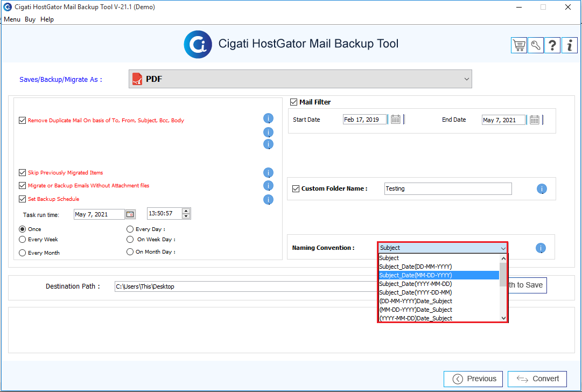Expand the Saves/Backup/Migrate As PDF dropdown

point(300,79)
